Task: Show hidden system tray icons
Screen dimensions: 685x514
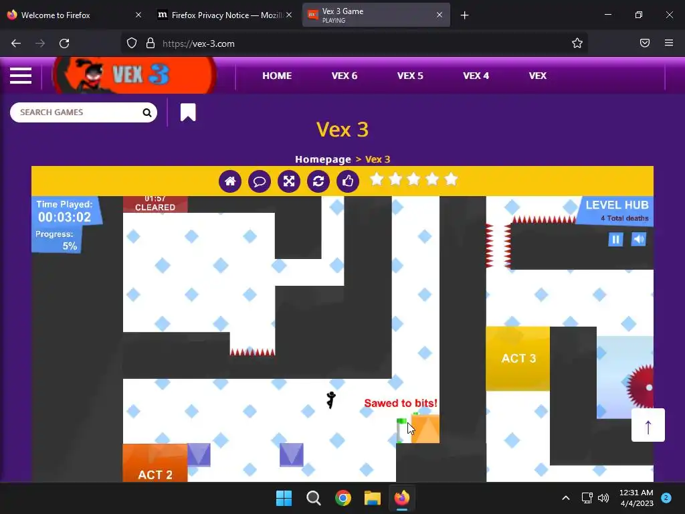Action: (566, 498)
